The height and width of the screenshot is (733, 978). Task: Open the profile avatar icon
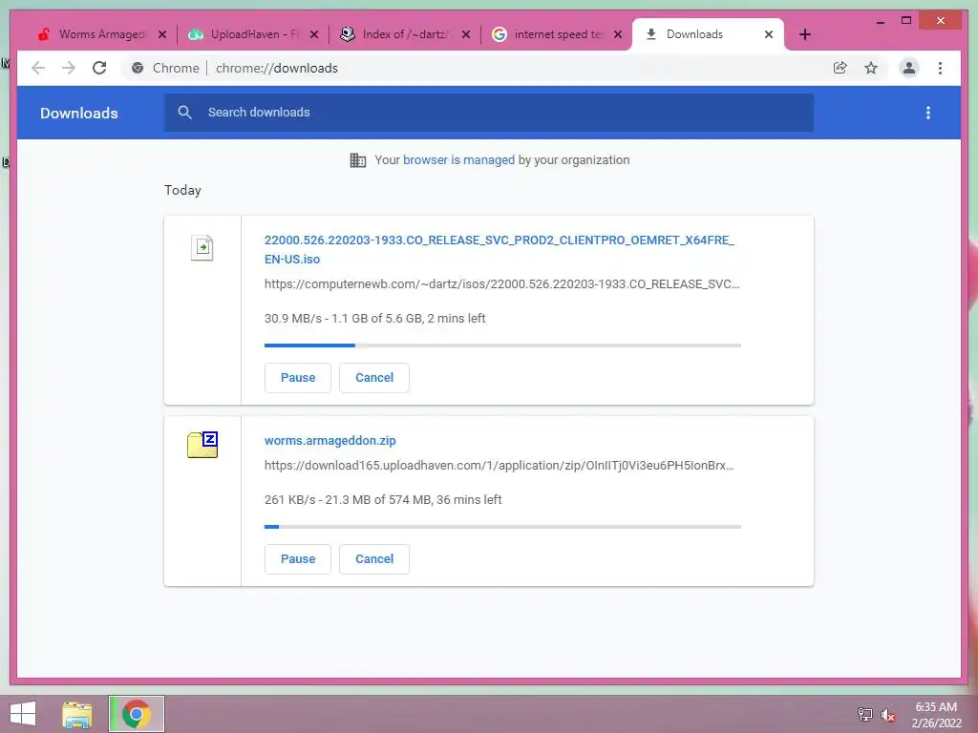coord(909,68)
